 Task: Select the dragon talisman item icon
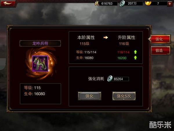coord(40,63)
